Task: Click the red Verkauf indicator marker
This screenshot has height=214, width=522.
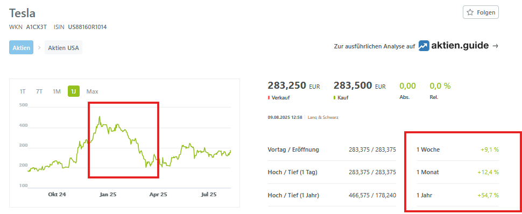Action: (269, 98)
